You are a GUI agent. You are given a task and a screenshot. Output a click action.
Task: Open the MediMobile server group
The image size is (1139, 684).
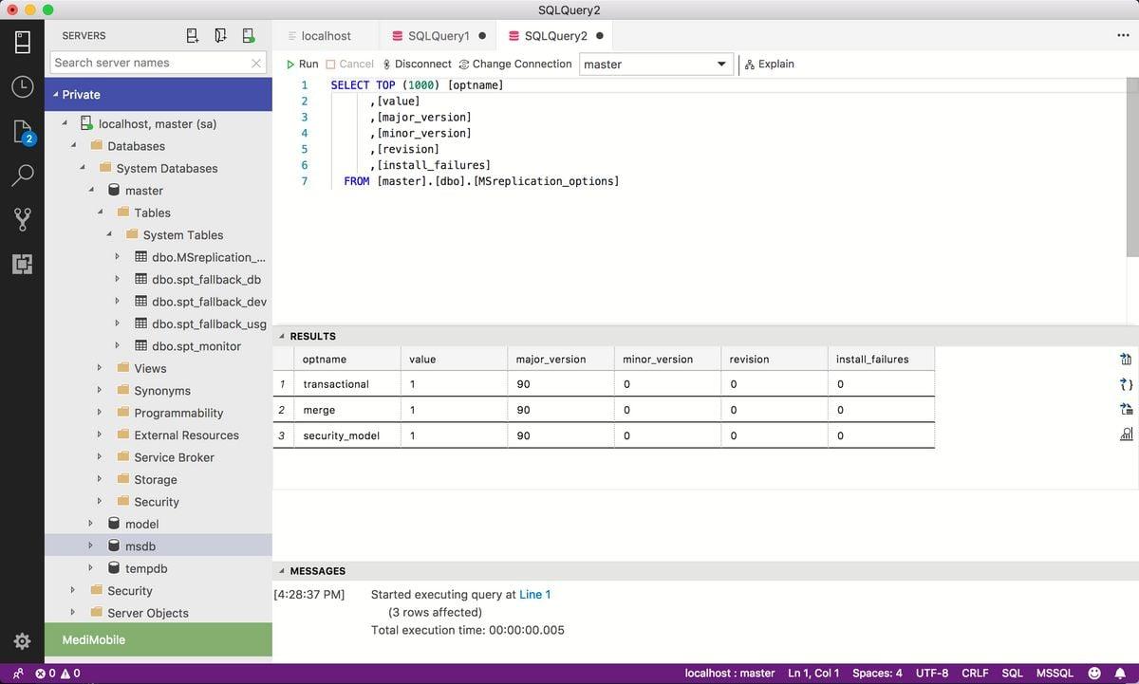click(159, 639)
